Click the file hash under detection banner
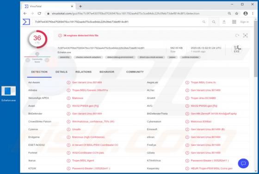 (x=101, y=48)
